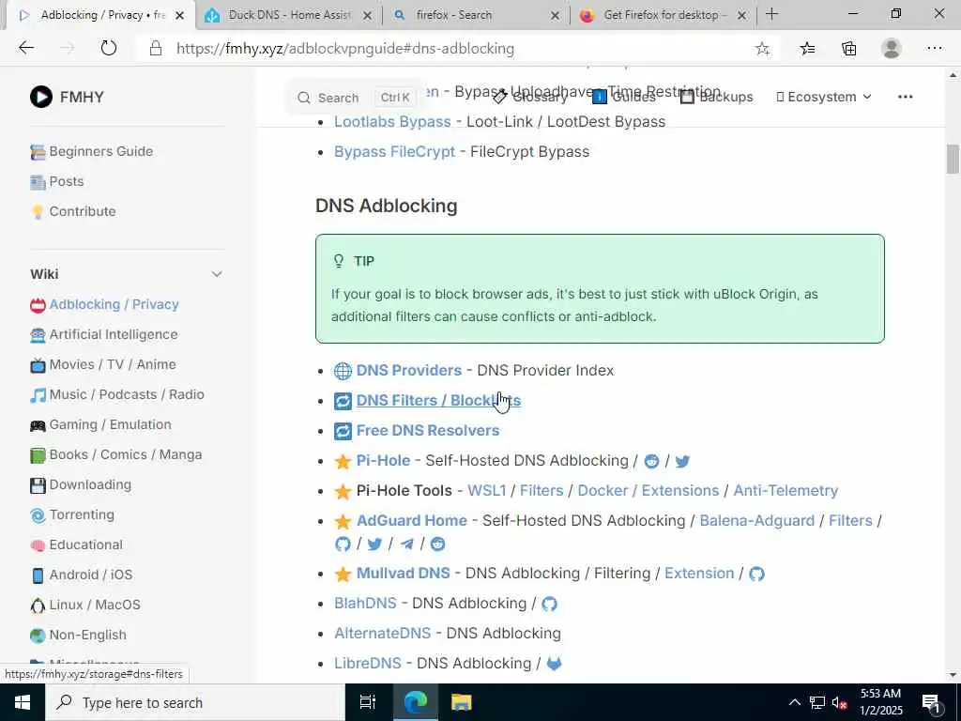Open the DNS Filters / Blocklists link
Screen dimensions: 961x721
pos(438,400)
